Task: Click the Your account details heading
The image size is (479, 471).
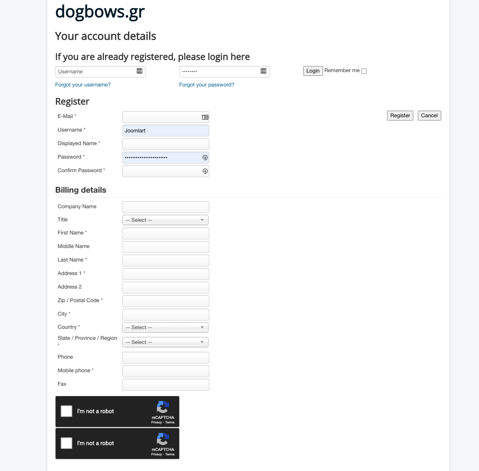Action: 105,36
